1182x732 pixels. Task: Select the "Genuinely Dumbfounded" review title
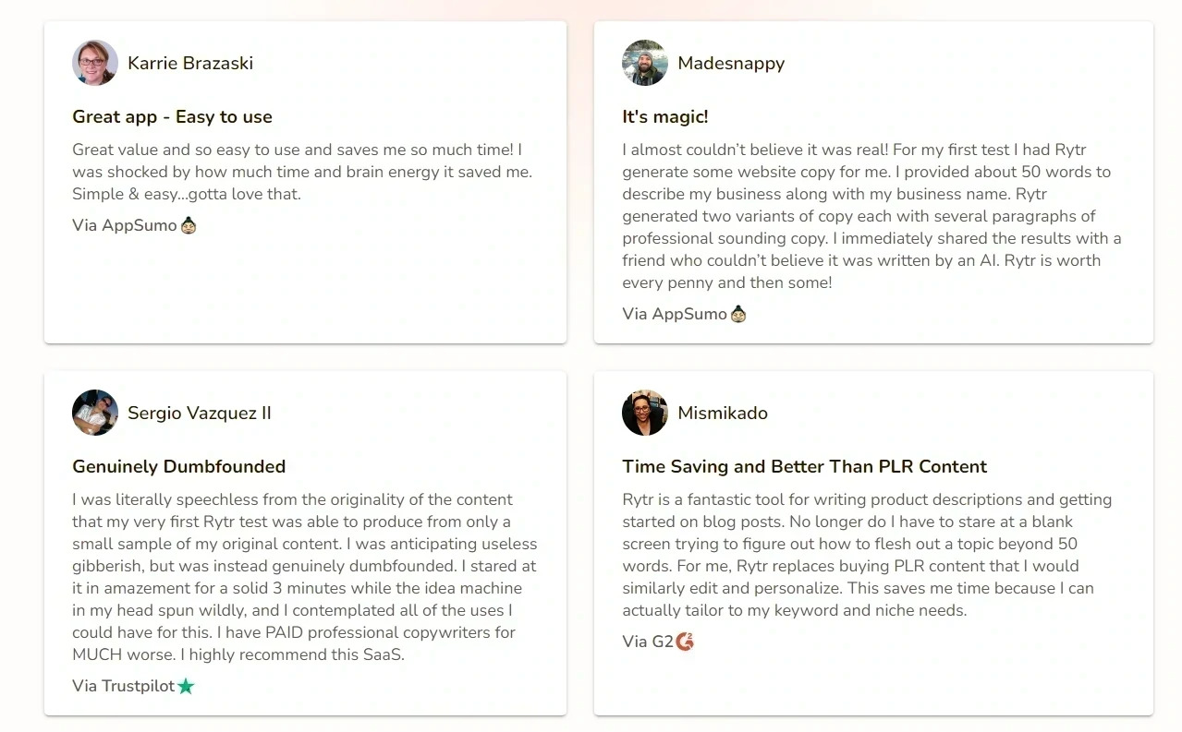pos(178,466)
